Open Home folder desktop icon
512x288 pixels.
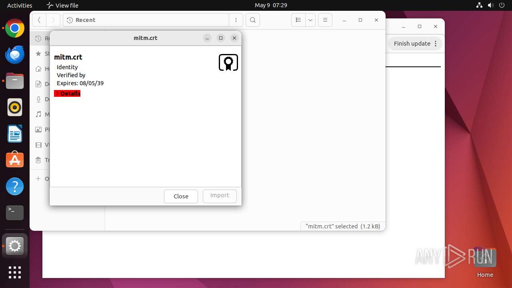click(485, 262)
